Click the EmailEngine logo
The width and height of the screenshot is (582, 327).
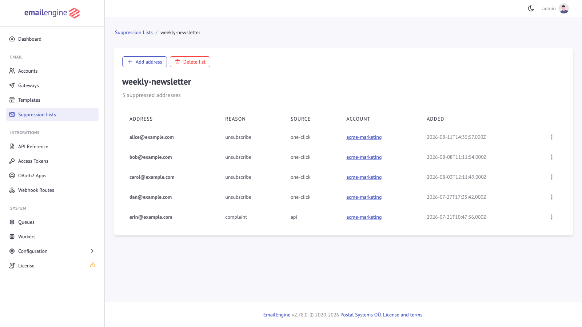pyautogui.click(x=52, y=13)
